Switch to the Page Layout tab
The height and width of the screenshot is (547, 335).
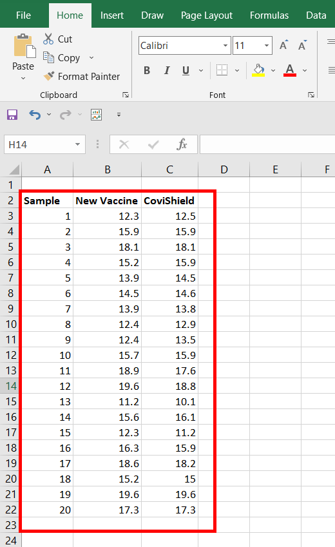coord(207,15)
